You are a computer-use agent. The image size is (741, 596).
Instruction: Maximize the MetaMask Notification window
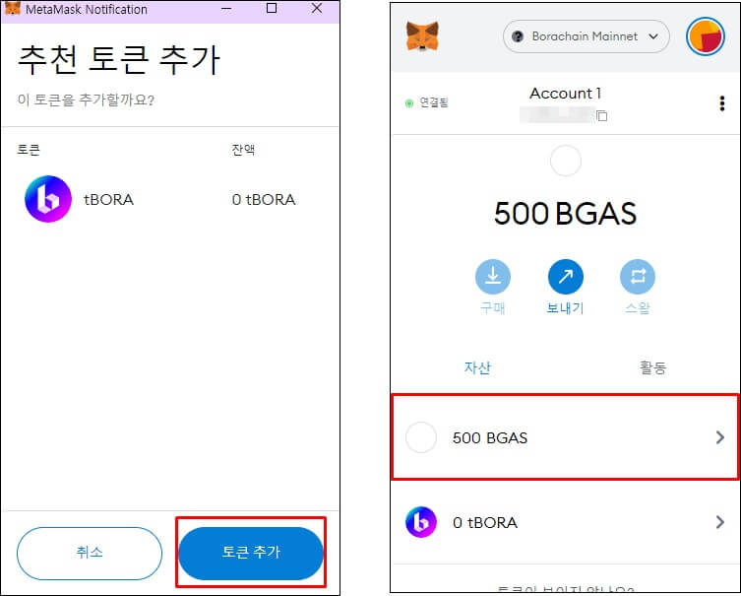272,8
